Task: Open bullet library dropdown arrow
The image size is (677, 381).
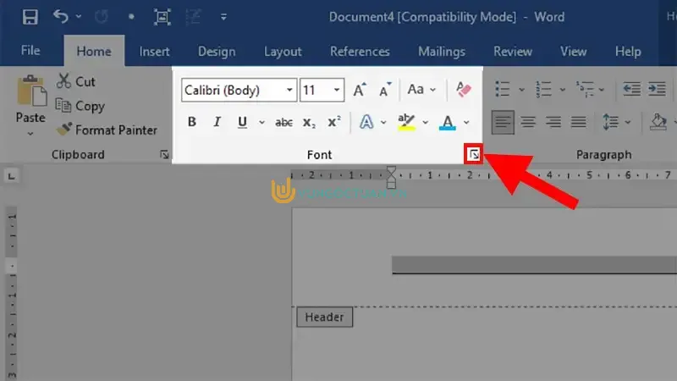Action: (521, 90)
